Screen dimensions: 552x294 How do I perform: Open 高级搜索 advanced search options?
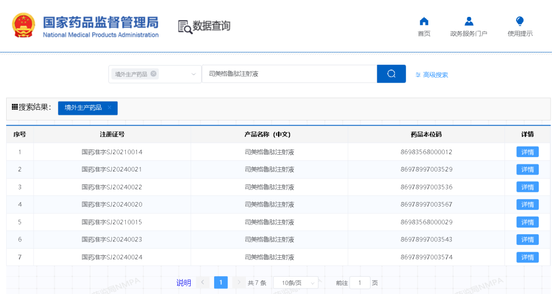(432, 75)
